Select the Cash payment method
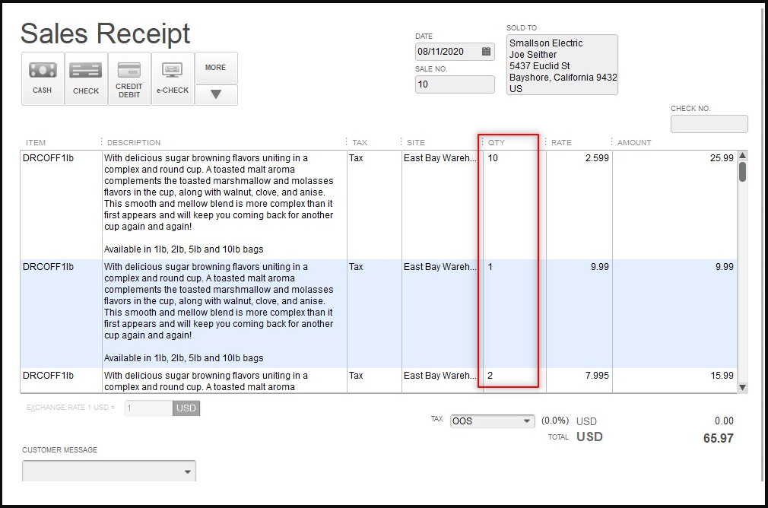Screen dimensions: 768x508 (43, 78)
